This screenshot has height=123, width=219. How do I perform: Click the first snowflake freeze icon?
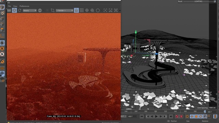(87, 10)
